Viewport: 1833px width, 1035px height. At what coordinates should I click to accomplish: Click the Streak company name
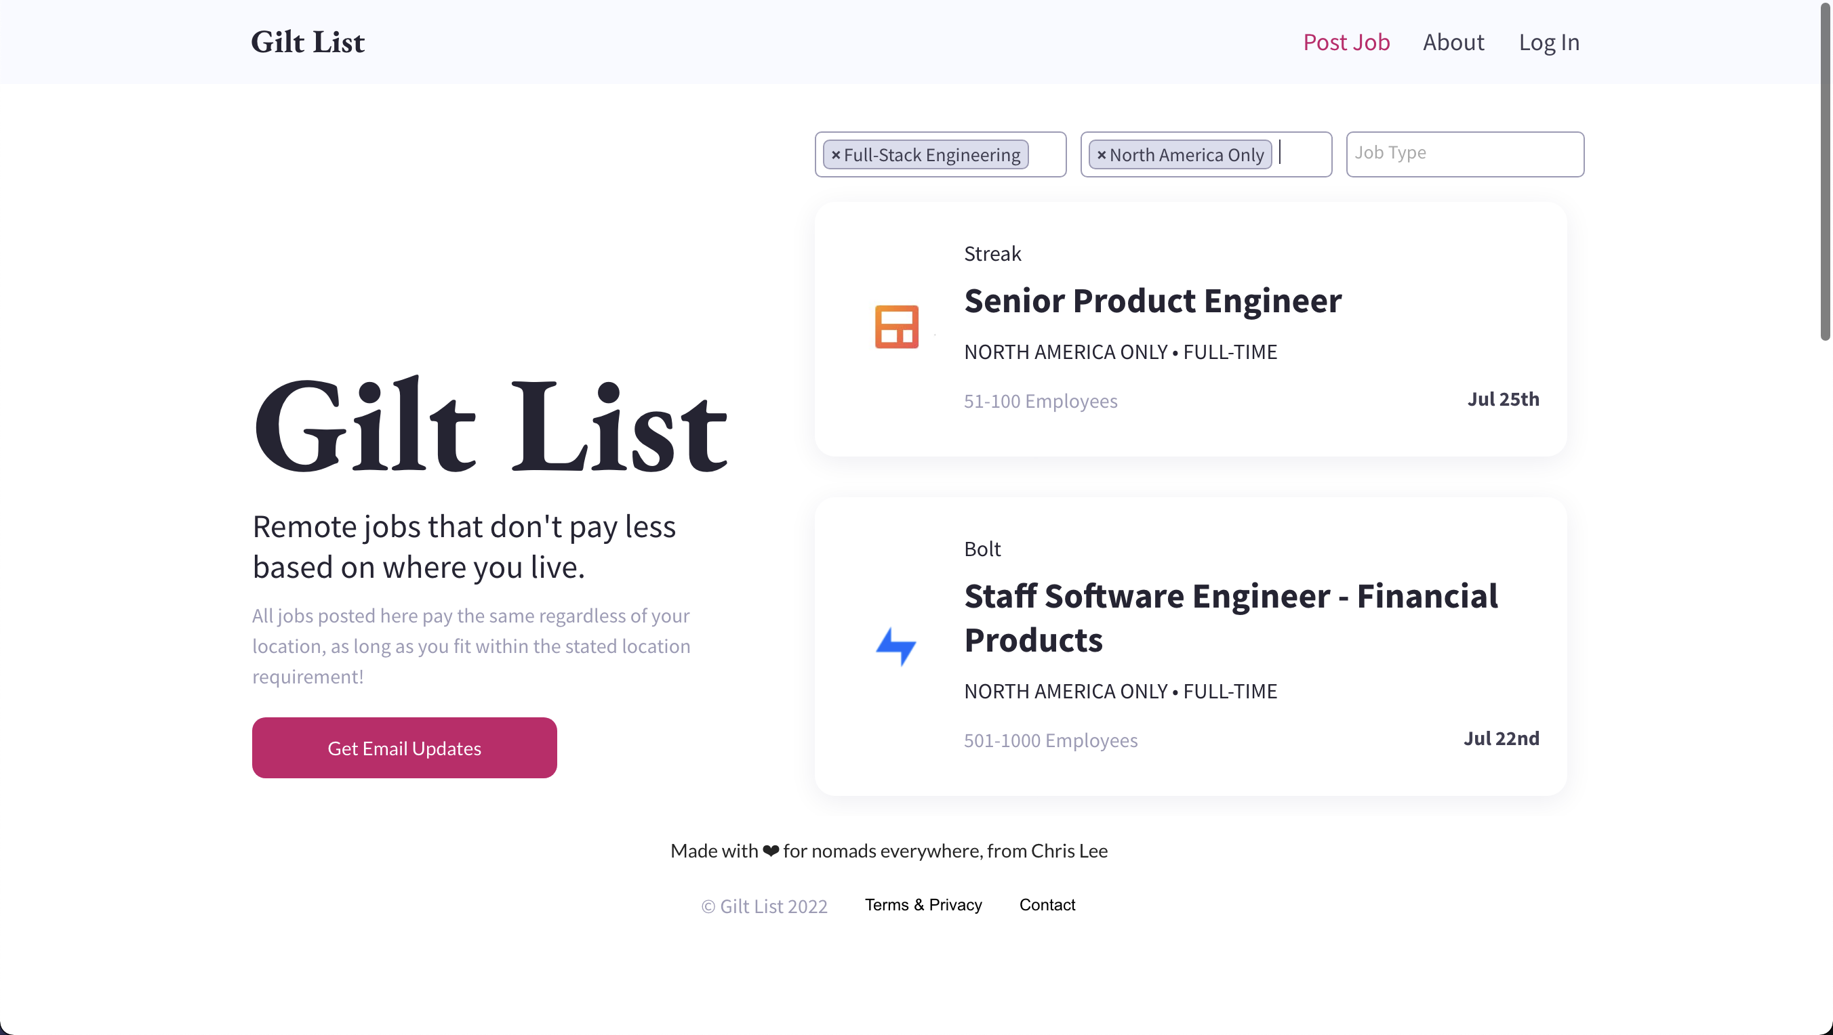point(992,254)
